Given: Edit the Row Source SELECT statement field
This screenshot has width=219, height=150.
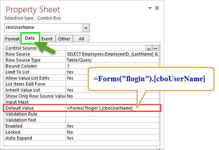Looking at the screenshot, I should (x=113, y=54).
